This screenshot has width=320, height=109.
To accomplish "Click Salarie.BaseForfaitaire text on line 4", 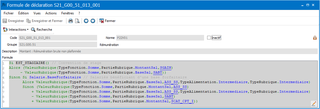I will 55,77.
